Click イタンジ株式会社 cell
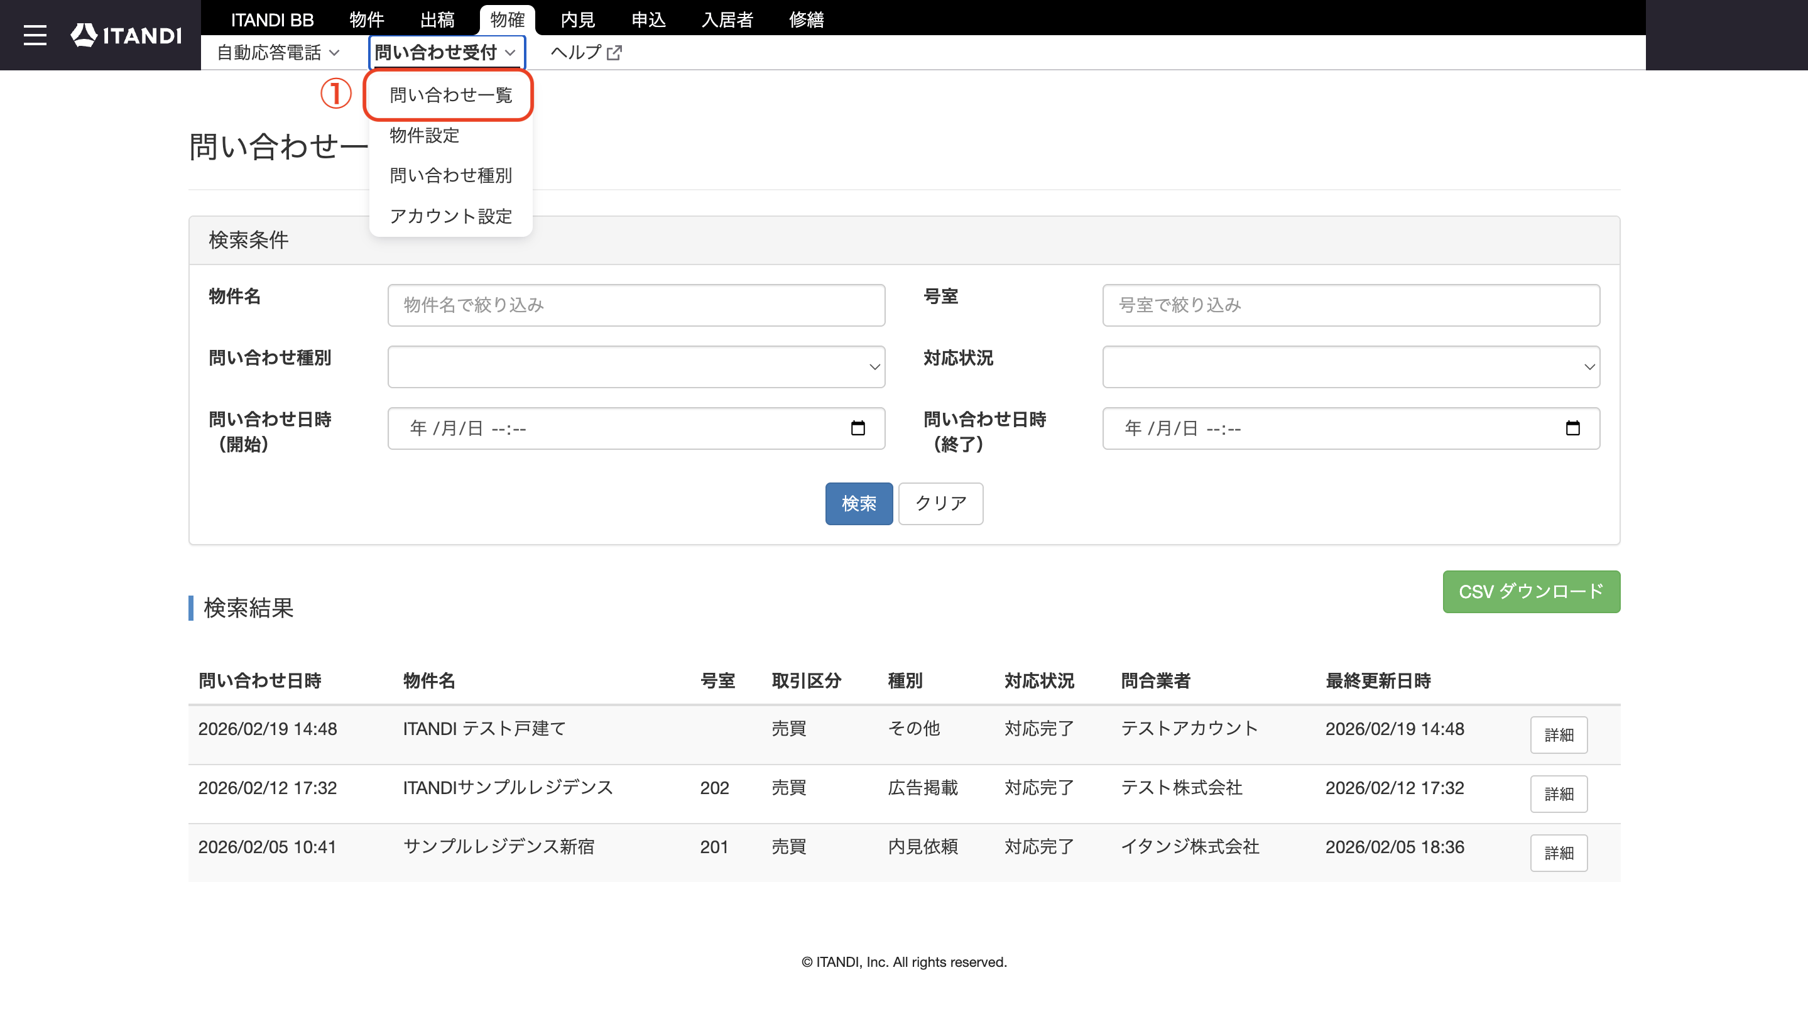This screenshot has height=1019, width=1808. point(1190,846)
